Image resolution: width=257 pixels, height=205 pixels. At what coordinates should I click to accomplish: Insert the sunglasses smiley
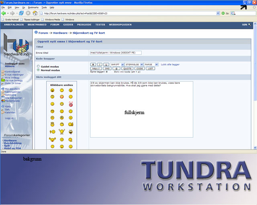53,111
